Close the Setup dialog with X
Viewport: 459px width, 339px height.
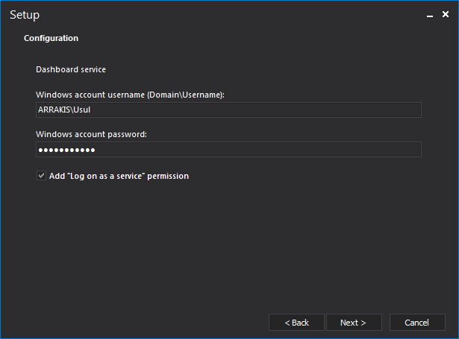point(446,14)
